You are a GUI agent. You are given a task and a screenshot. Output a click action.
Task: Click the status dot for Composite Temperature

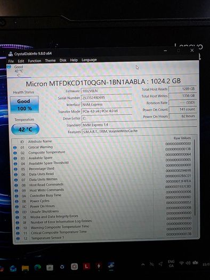pyautogui.click(x=15, y=153)
